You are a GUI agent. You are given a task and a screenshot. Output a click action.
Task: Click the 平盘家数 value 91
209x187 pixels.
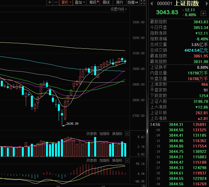point(206,90)
